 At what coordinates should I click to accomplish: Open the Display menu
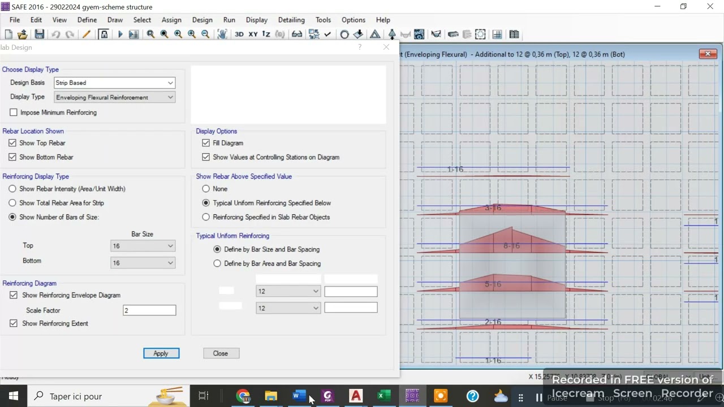click(257, 20)
